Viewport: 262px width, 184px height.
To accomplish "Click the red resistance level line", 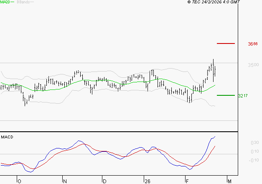I will click(x=226, y=43).
